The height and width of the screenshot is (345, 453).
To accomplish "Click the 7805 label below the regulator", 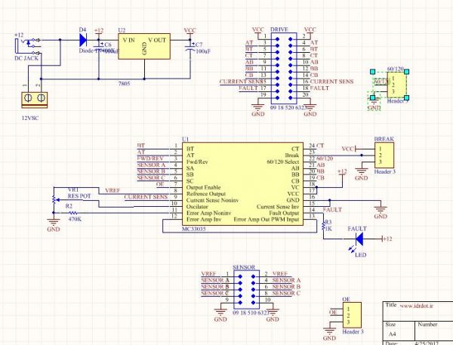I will tap(125, 84).
